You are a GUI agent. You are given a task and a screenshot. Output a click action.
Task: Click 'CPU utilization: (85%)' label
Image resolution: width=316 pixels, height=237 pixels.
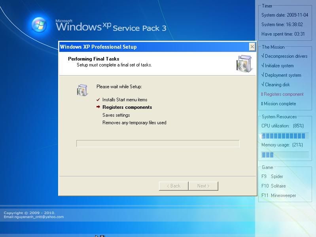click(x=282, y=126)
